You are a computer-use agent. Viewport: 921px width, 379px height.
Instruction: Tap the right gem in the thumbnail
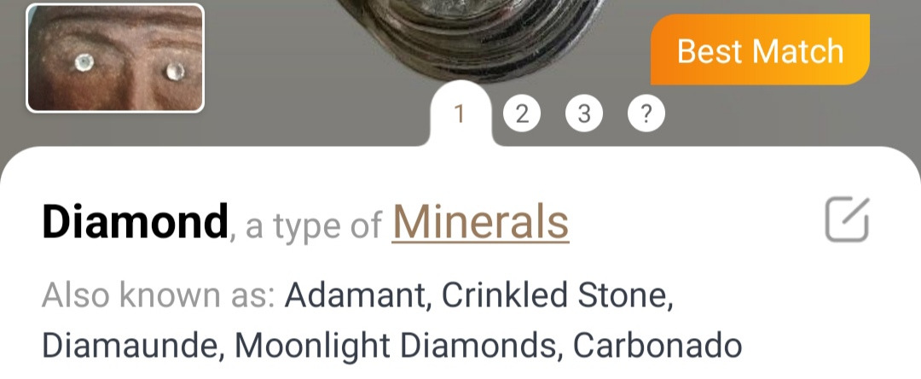click(x=175, y=70)
